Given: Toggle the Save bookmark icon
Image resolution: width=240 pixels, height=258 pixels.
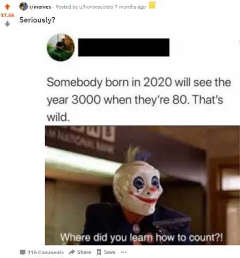Looking at the screenshot, I should (99, 252).
